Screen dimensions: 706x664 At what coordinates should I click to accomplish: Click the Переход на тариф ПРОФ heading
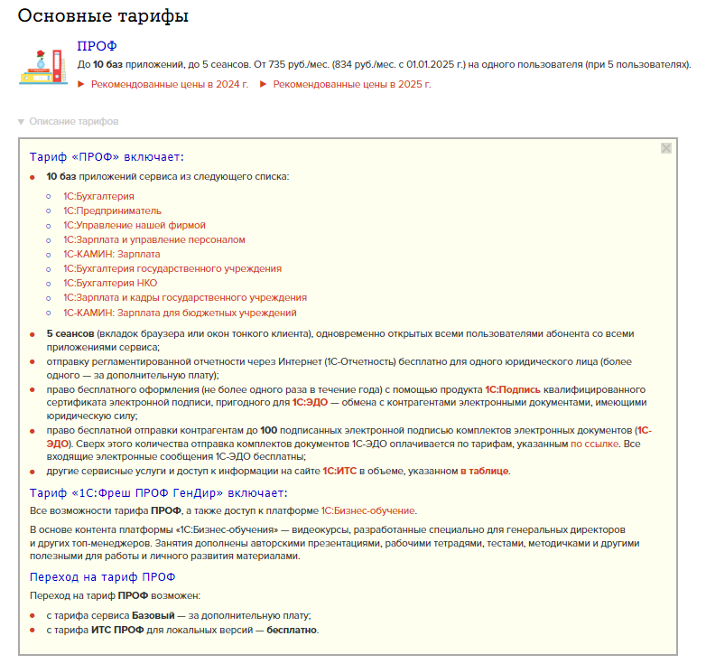click(x=103, y=577)
